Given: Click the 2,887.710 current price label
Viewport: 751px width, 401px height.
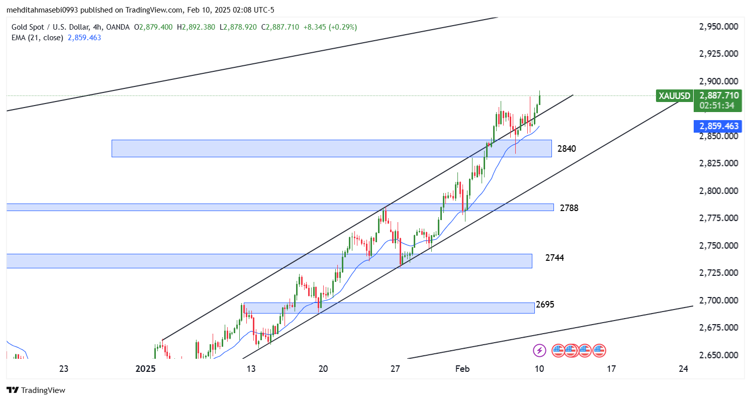Looking at the screenshot, I should (718, 95).
